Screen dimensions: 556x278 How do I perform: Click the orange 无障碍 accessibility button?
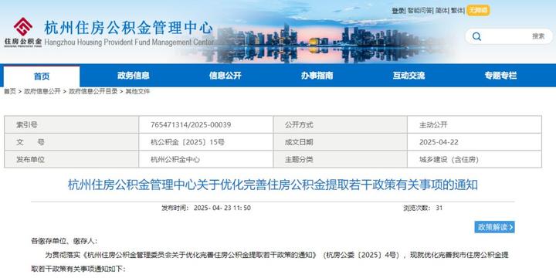point(478,10)
